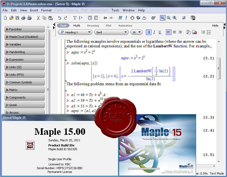Enclose selection in a subsection icon
The height and width of the screenshot is (177, 227).
coord(90,18)
